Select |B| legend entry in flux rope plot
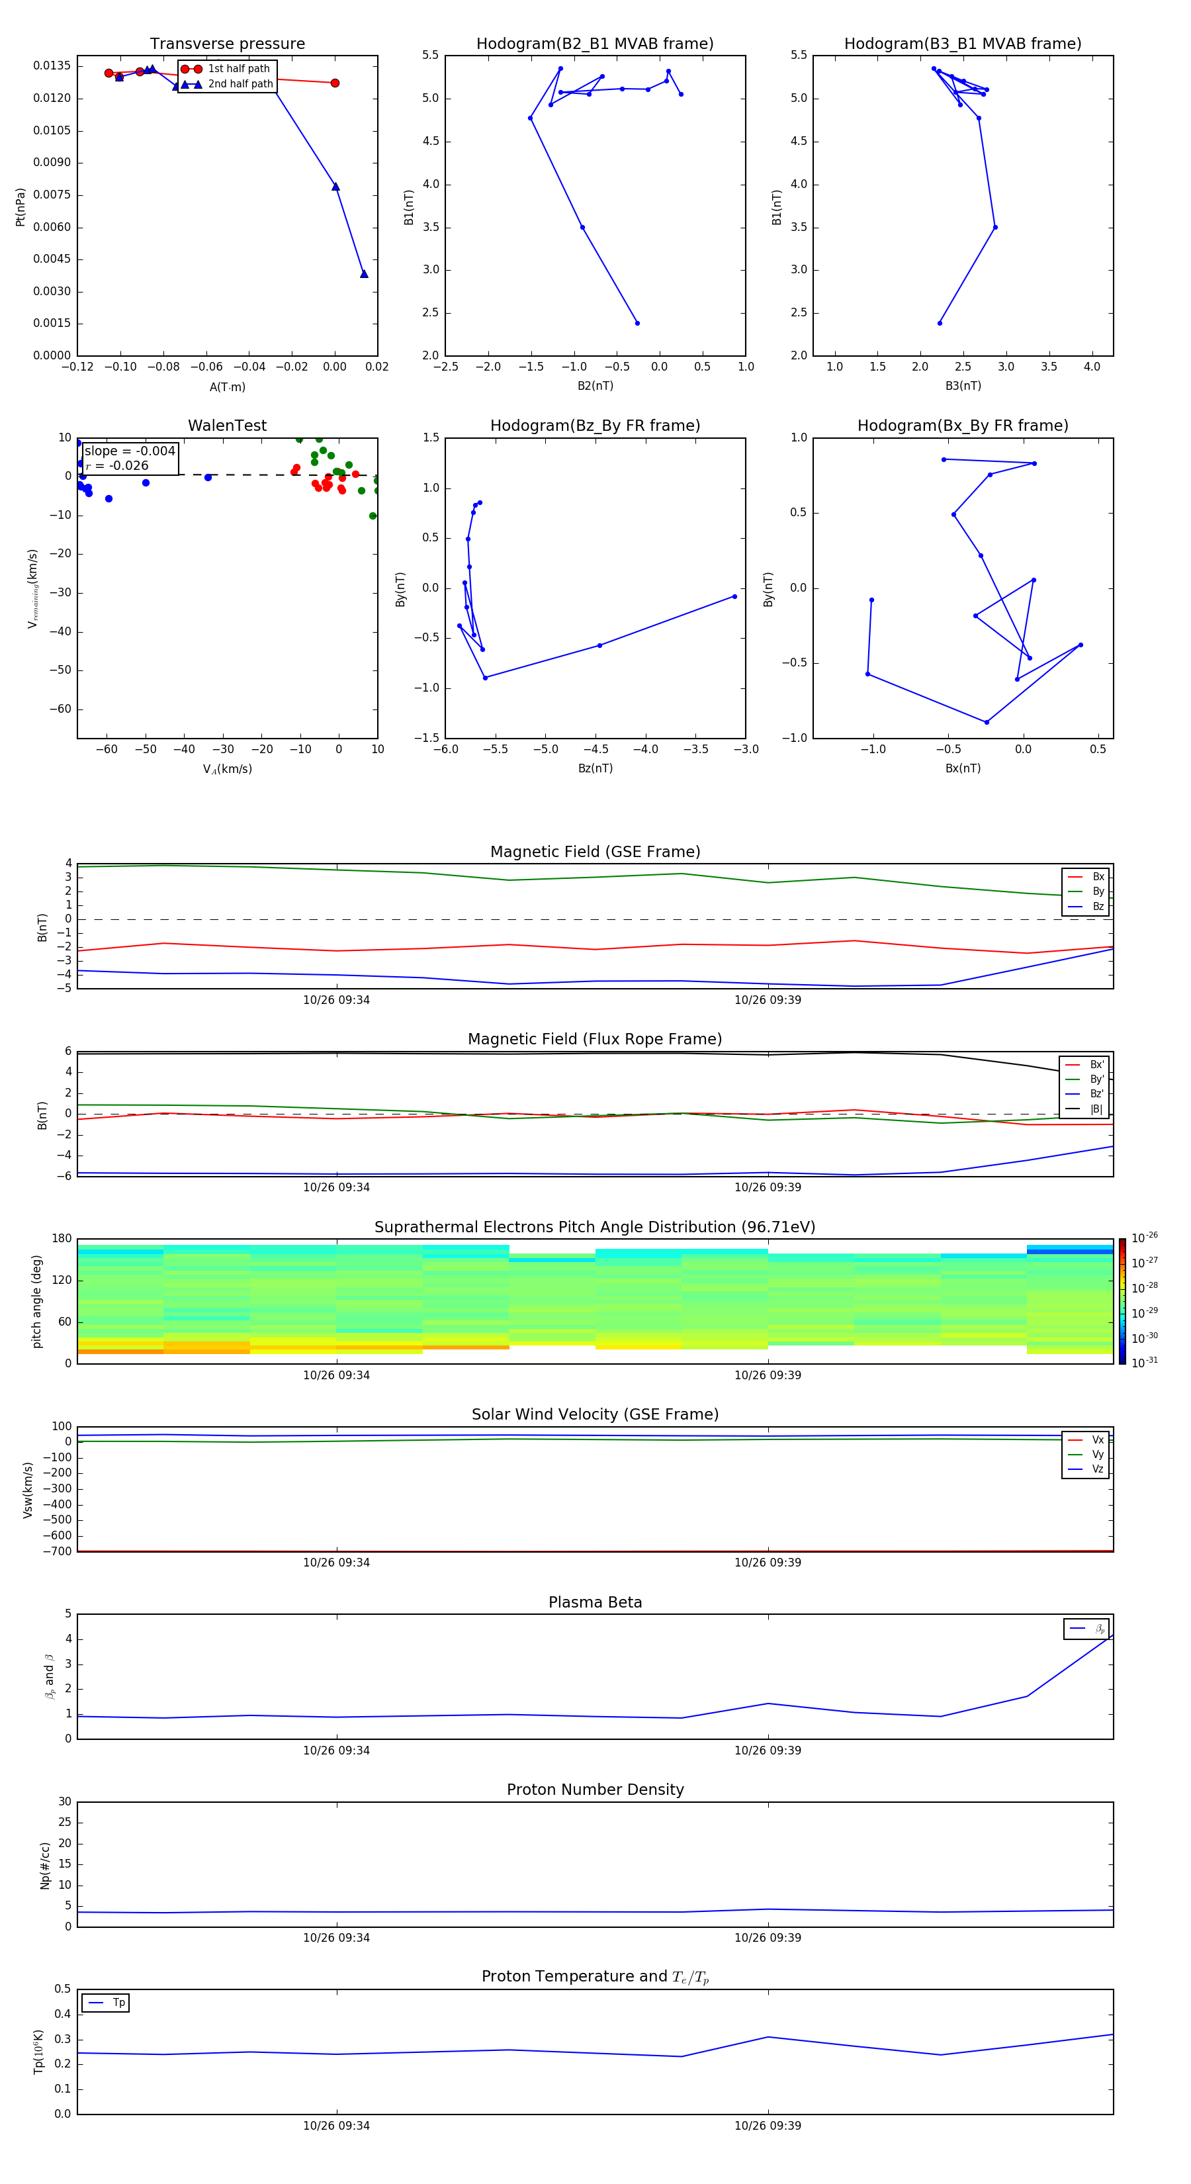1191x2184 pixels. click(x=1084, y=1109)
